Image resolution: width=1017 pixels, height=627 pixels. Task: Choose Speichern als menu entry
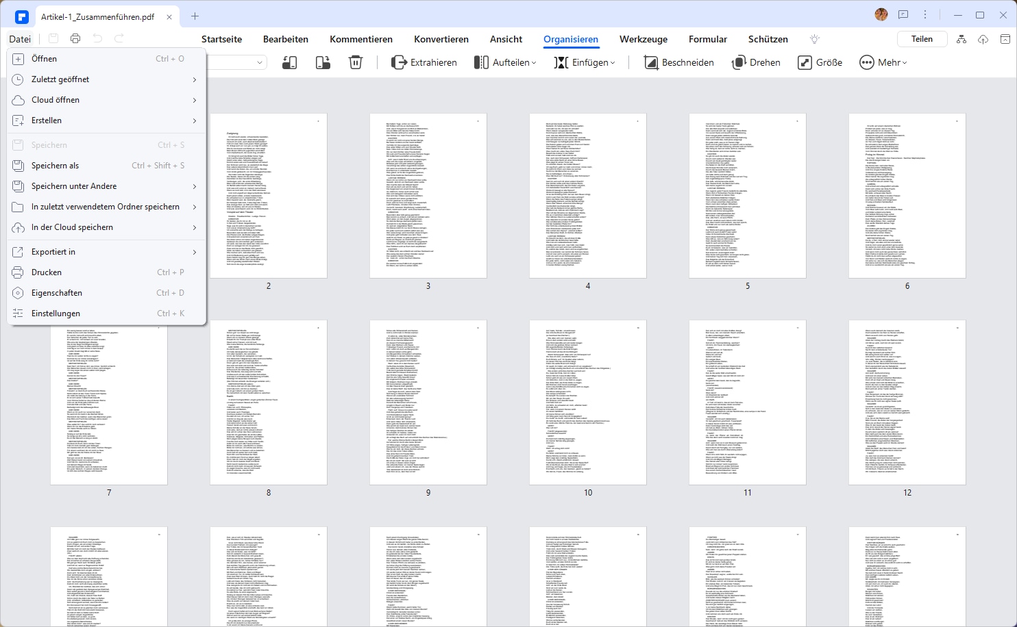pos(106,166)
